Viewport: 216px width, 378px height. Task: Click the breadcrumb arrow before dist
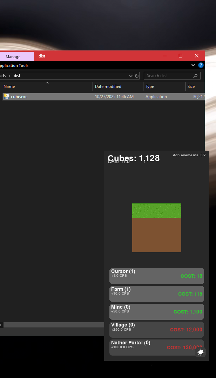point(10,76)
